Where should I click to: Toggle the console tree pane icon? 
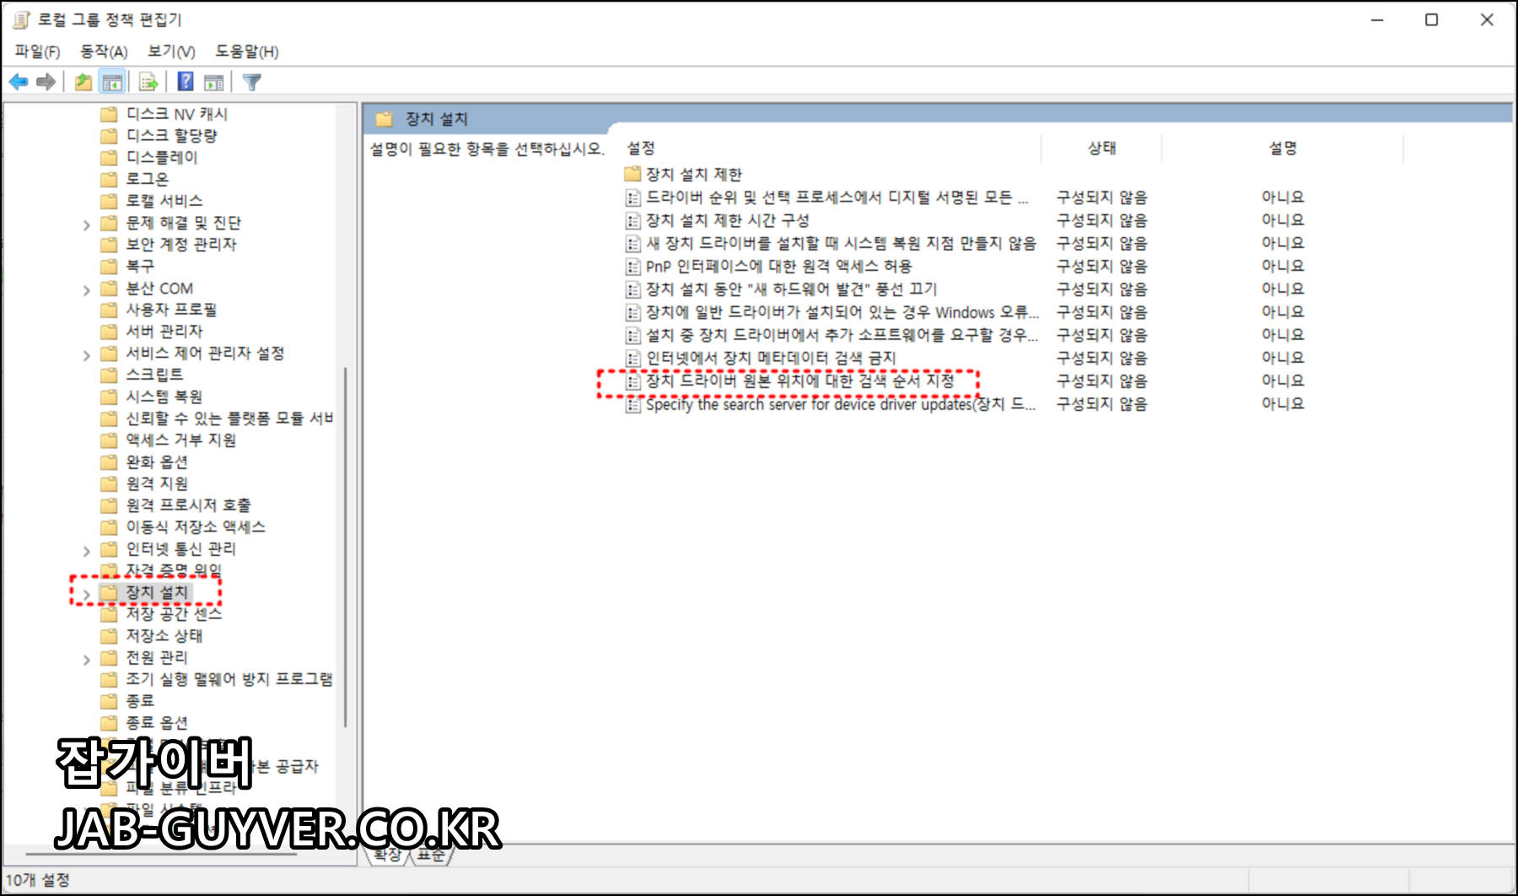[x=112, y=81]
